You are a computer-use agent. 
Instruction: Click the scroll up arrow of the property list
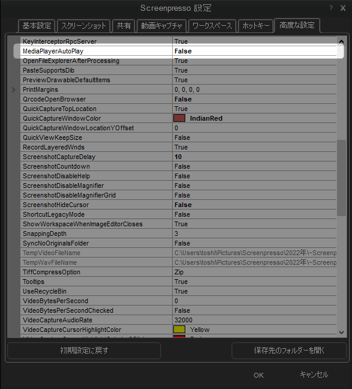[x=341, y=41]
